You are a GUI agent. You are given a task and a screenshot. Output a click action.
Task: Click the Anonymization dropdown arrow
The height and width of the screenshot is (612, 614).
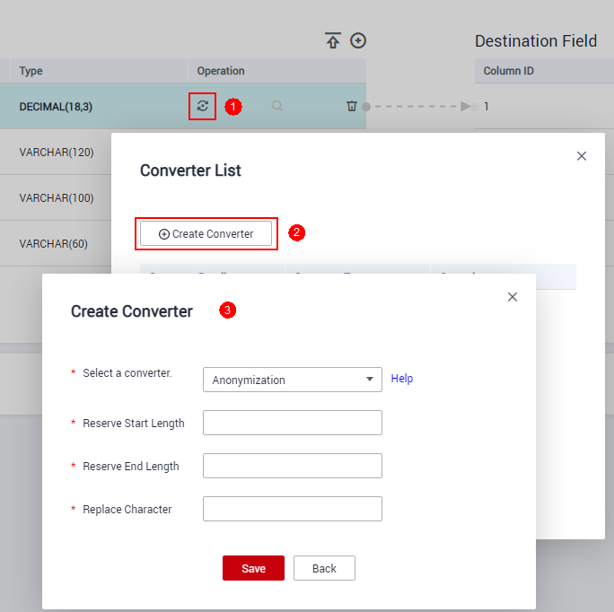point(370,380)
